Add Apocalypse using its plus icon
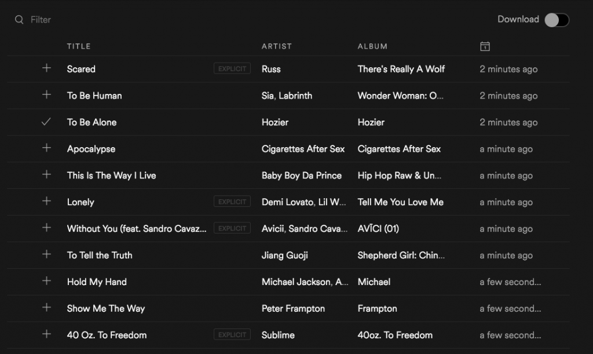Viewport: 593px width, 354px height. pyautogui.click(x=46, y=148)
